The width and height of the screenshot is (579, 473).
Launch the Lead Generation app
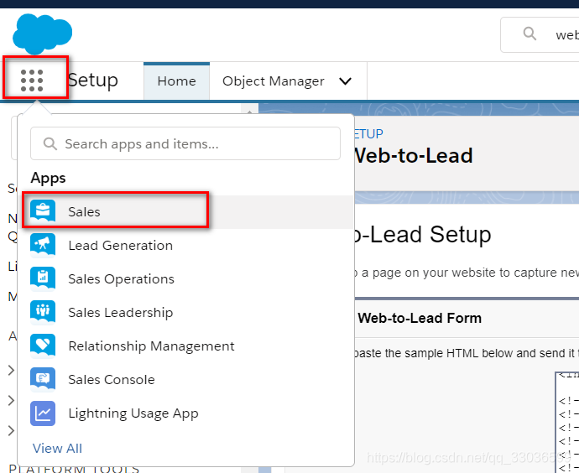187,246
